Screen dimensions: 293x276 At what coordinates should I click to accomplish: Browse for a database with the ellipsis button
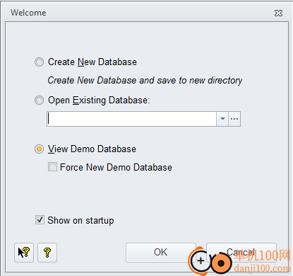click(x=234, y=119)
